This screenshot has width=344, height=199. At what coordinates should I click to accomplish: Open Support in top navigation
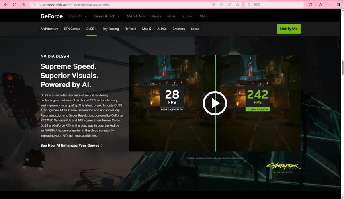point(188,16)
